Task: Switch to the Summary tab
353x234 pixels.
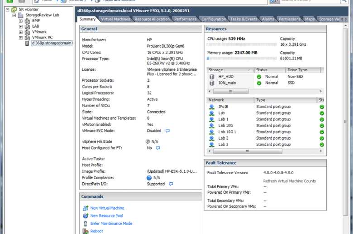Action: [87, 19]
